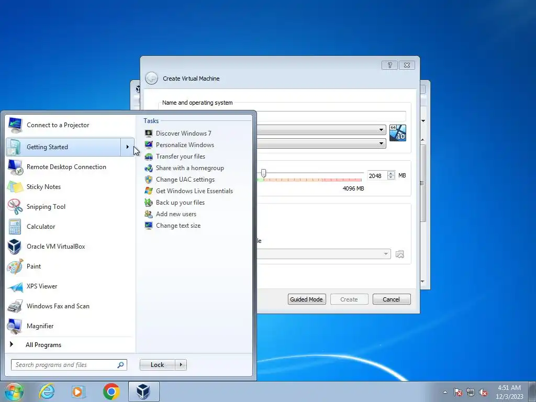Open Windows Fax and Scan icon
536x402 pixels.
pyautogui.click(x=15, y=306)
